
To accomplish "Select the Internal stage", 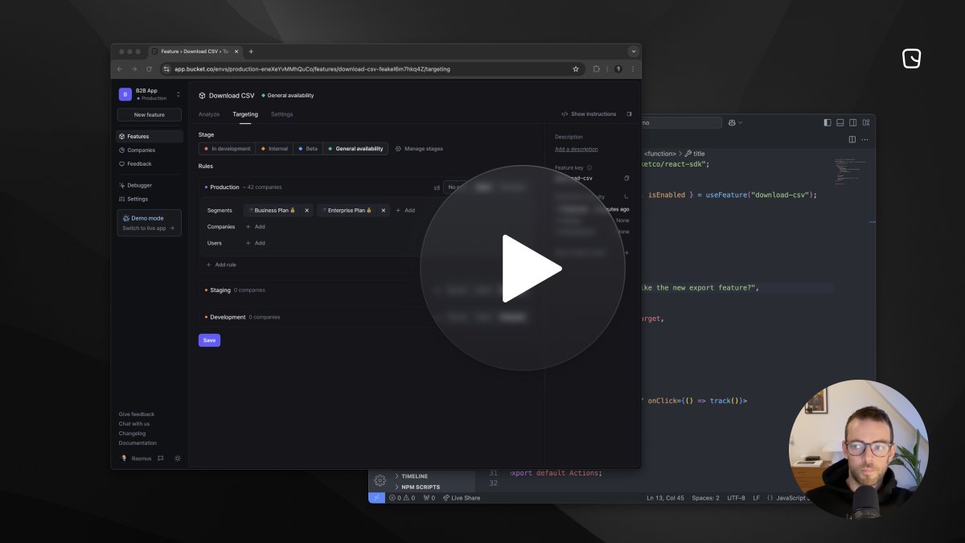I will (274, 149).
